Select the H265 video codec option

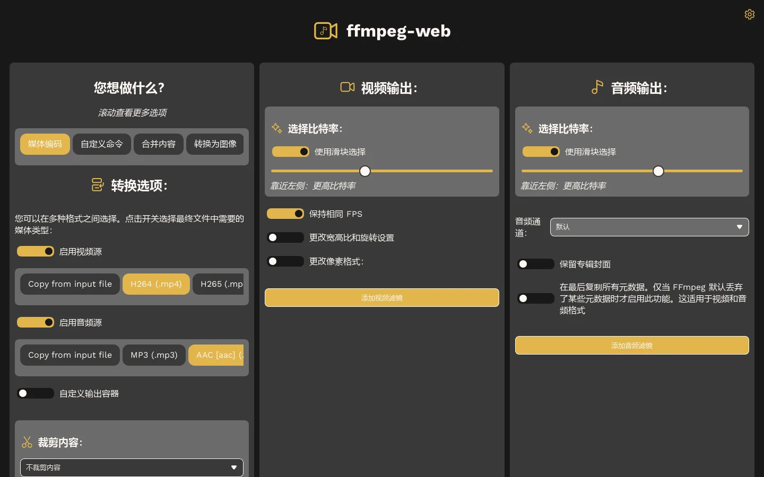pyautogui.click(x=218, y=284)
